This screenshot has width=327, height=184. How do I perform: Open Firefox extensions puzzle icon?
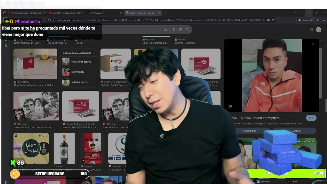(318, 20)
